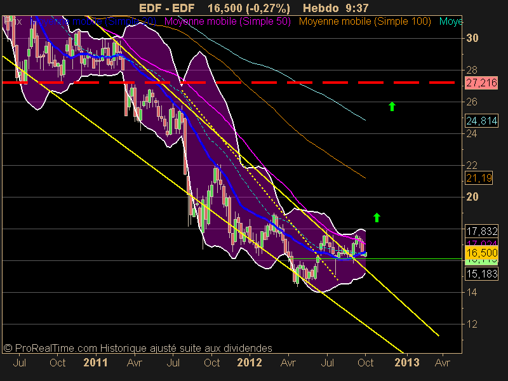This screenshot has height=381, width=508.
Task: Click the green up arrow near 26 level
Action: [x=392, y=106]
